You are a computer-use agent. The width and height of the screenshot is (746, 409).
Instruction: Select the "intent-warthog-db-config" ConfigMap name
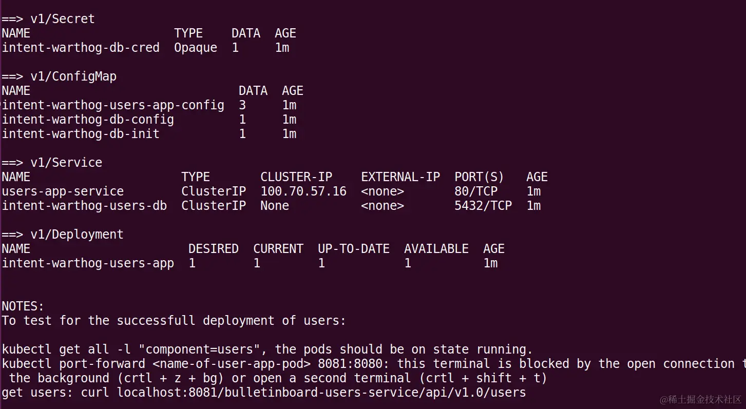point(88,120)
